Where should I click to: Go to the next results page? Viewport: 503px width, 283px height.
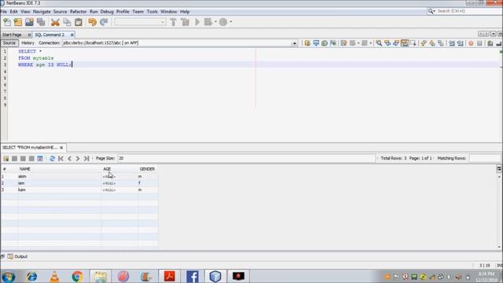[x=78, y=159]
